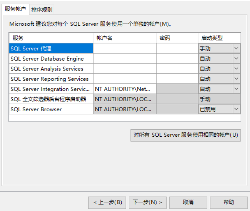Expand startup type dropdown for Analysis Services
250x211 pixels.
pos(236,69)
